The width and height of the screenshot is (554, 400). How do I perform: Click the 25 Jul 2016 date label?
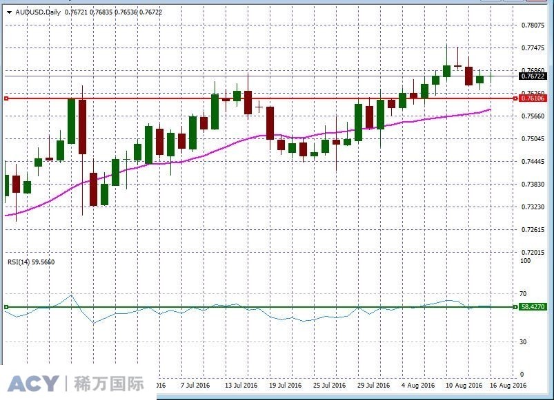coord(329,386)
